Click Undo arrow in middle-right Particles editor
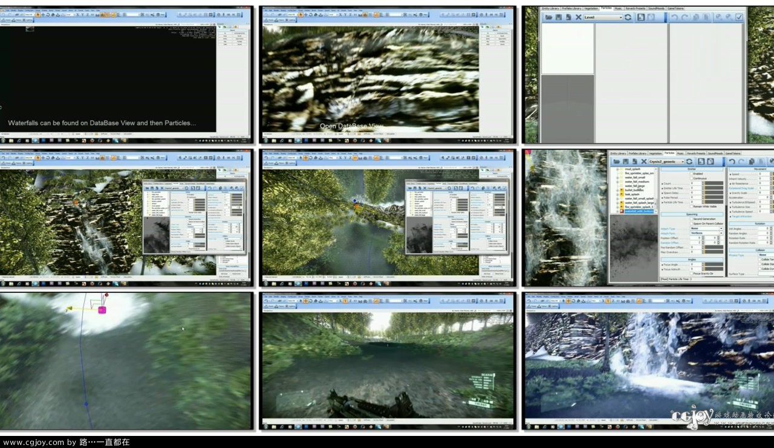The height and width of the screenshot is (448, 774). (732, 161)
